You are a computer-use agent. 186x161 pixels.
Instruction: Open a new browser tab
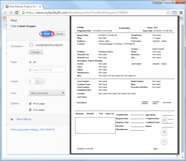(46, 7)
